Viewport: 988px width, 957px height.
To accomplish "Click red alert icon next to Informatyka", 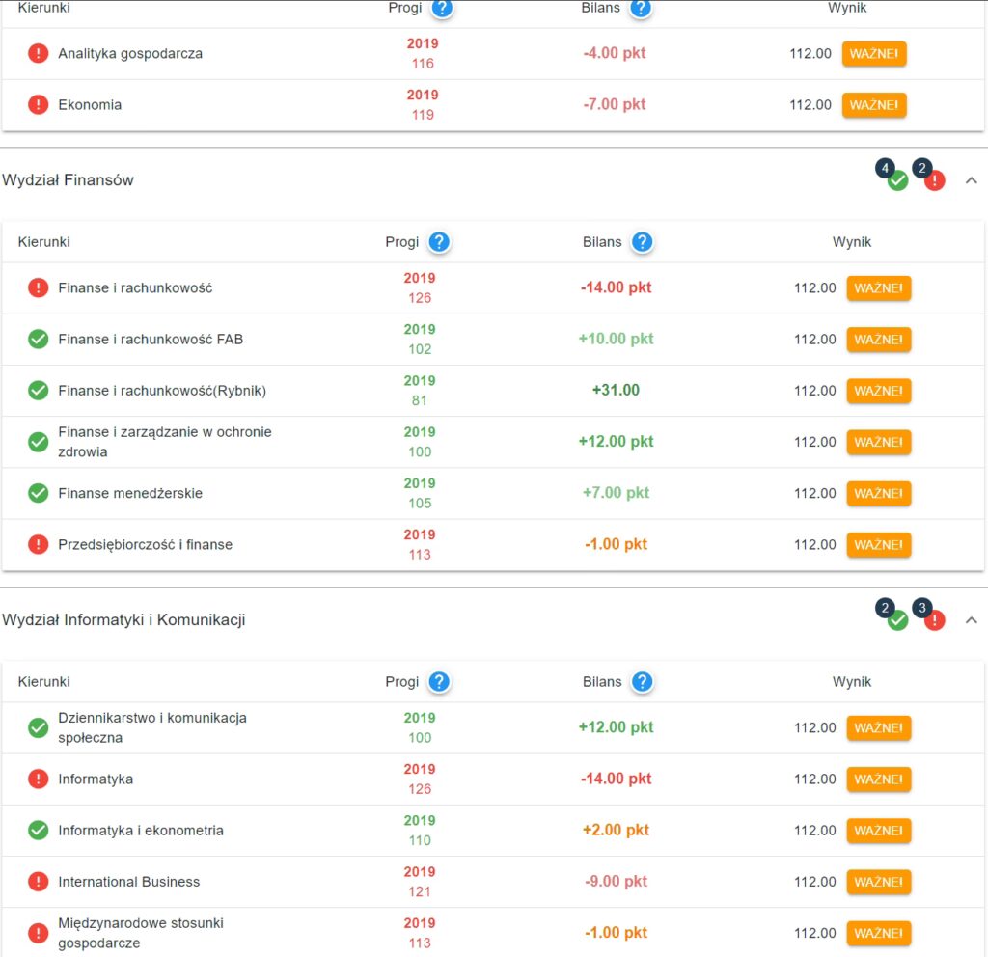I will 38,779.
